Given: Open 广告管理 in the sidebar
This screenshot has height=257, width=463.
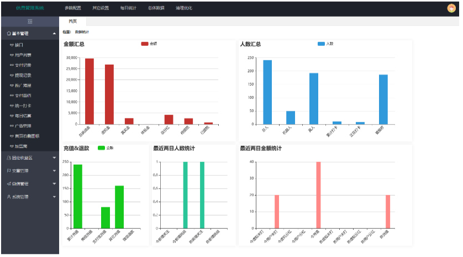Looking at the screenshot, I should [x=24, y=126].
